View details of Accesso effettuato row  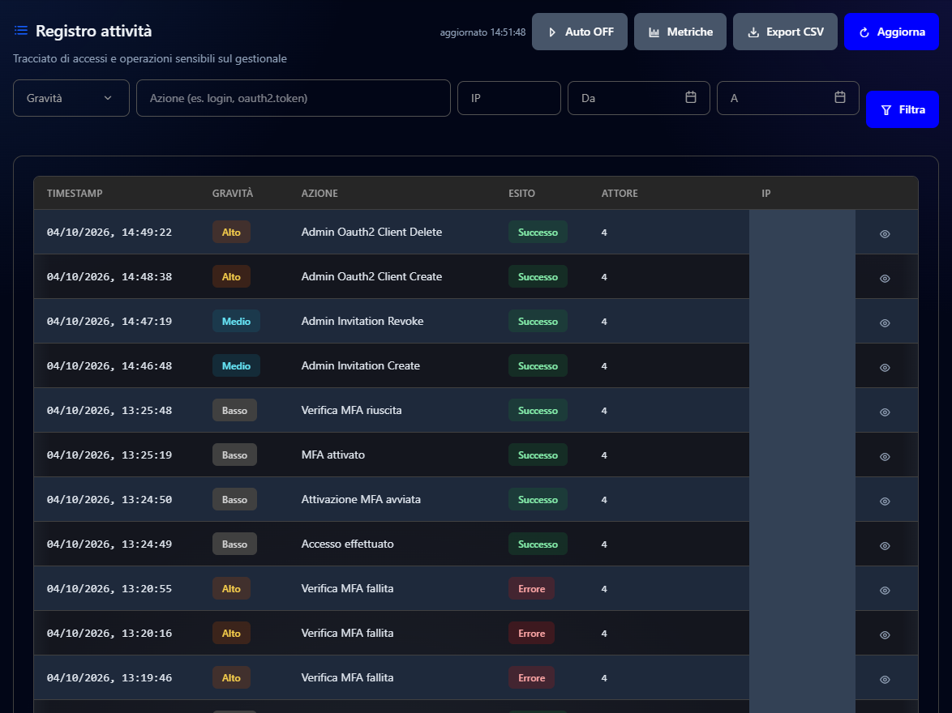886,545
